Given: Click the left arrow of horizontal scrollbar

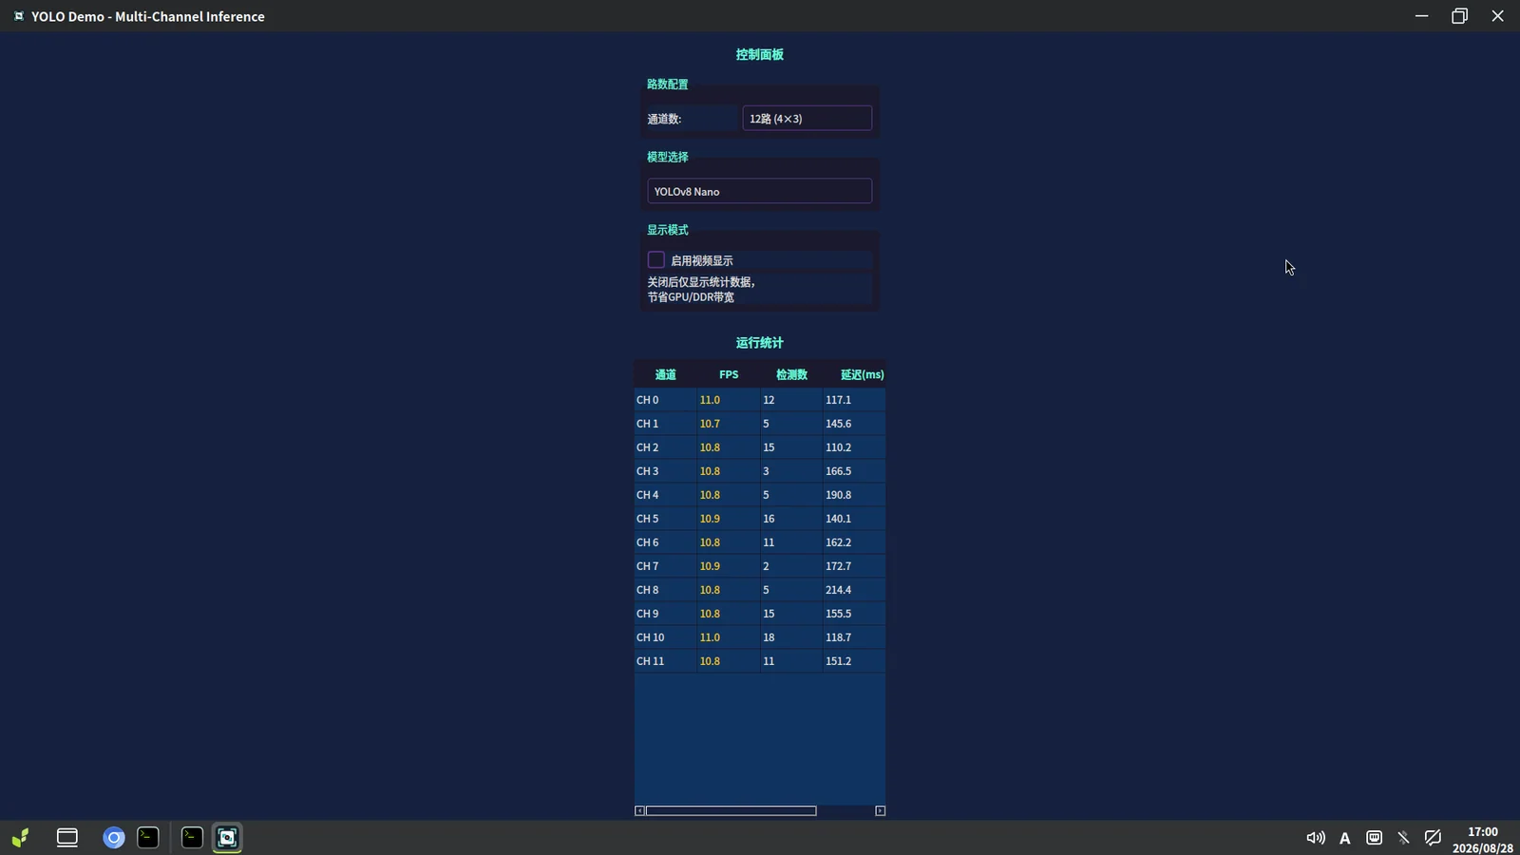Looking at the screenshot, I should 640,811.
